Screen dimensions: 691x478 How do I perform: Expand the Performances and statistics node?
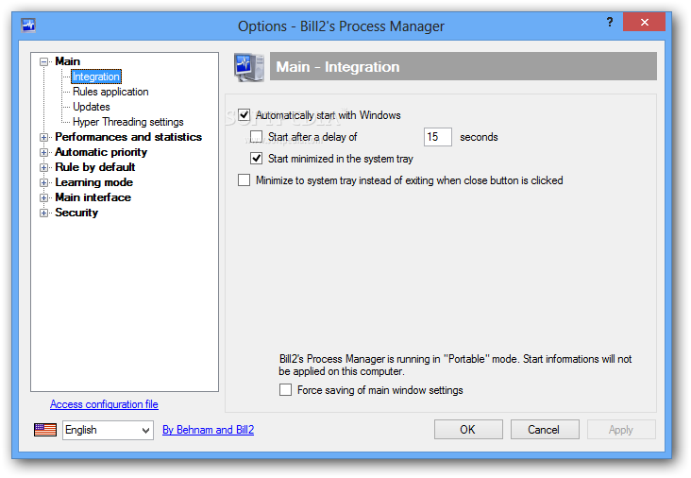43,137
